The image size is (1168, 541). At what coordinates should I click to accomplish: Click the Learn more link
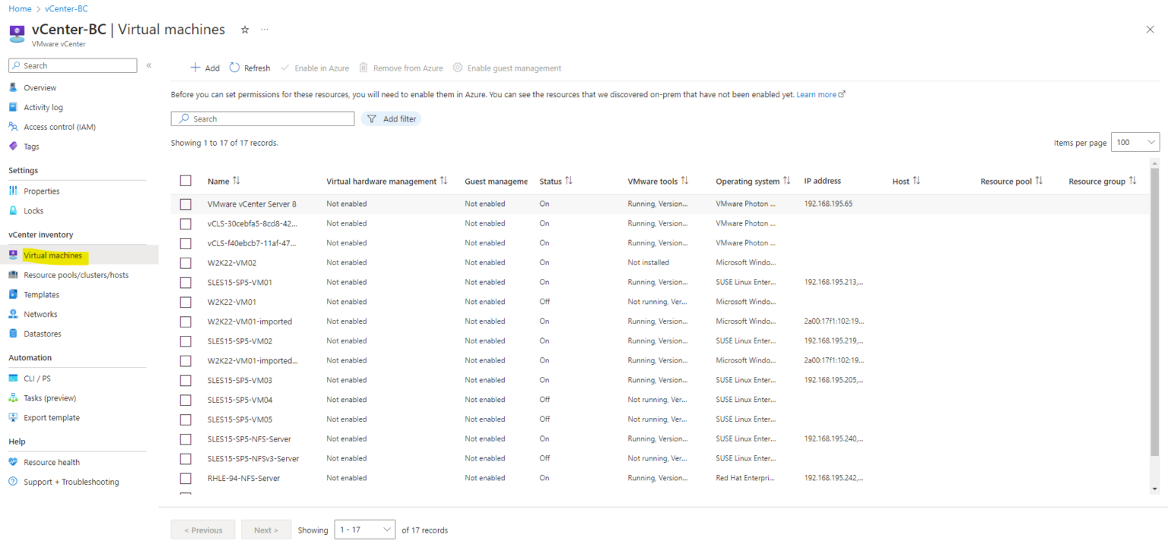click(817, 94)
